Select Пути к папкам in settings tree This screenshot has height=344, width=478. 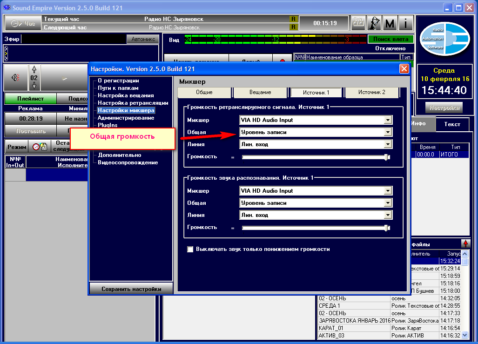click(118, 88)
